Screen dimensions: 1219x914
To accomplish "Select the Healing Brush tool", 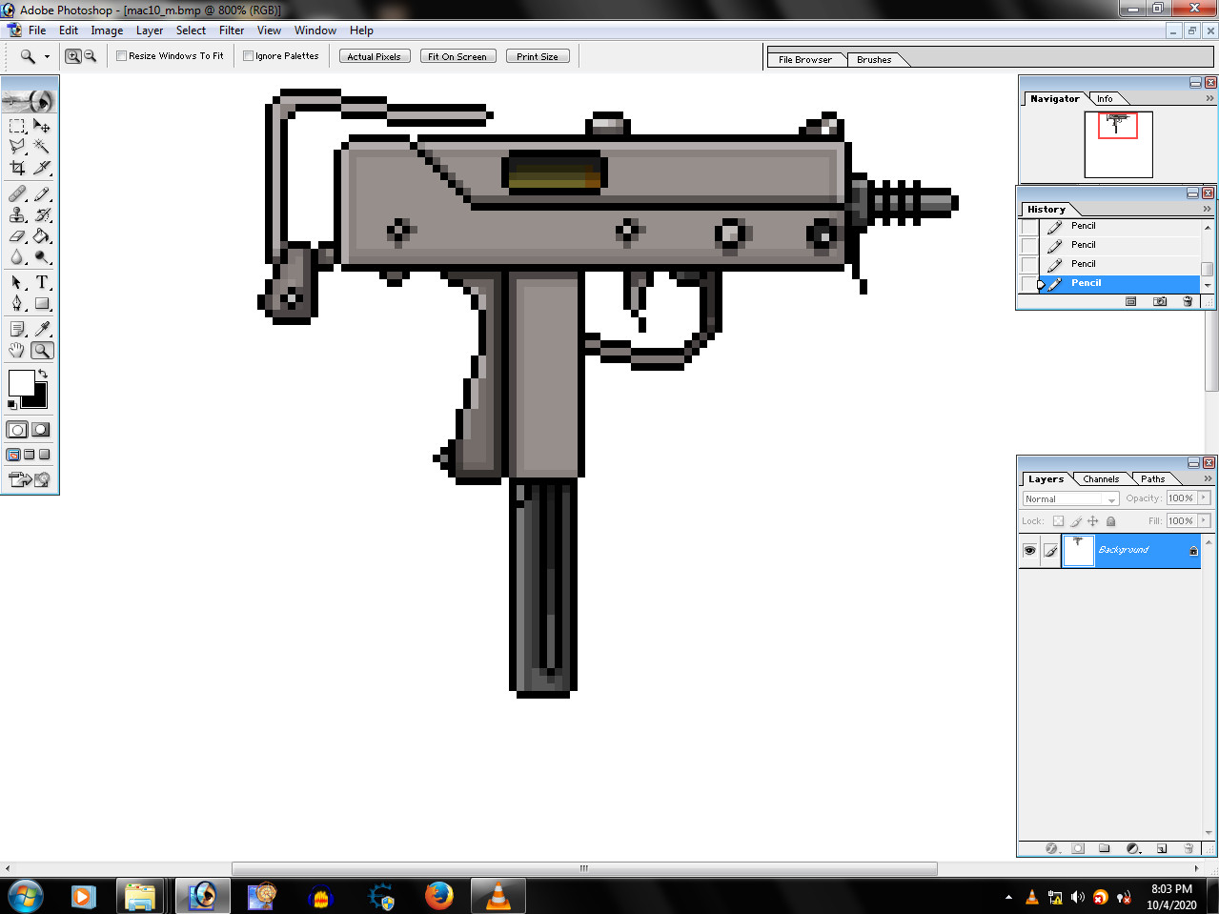I will pos(16,193).
